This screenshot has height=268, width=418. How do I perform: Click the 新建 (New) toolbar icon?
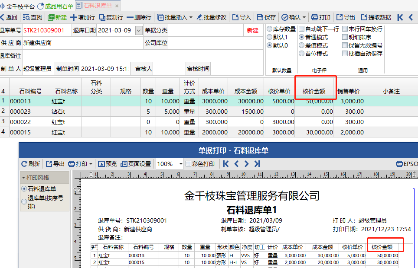(51, 17)
